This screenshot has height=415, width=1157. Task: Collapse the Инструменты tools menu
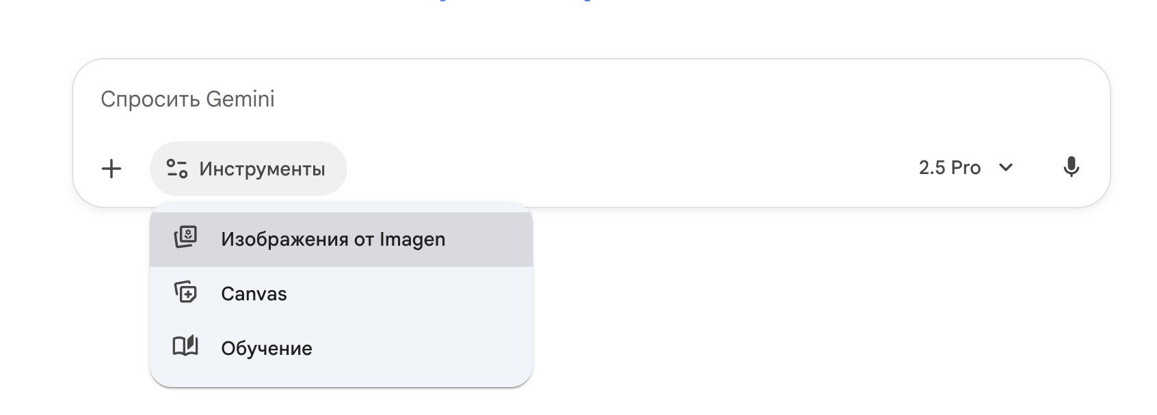coord(248,169)
